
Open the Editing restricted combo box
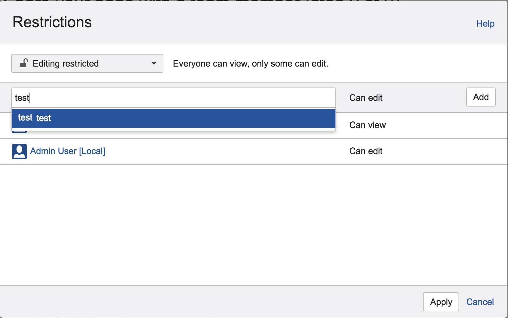[x=87, y=63]
